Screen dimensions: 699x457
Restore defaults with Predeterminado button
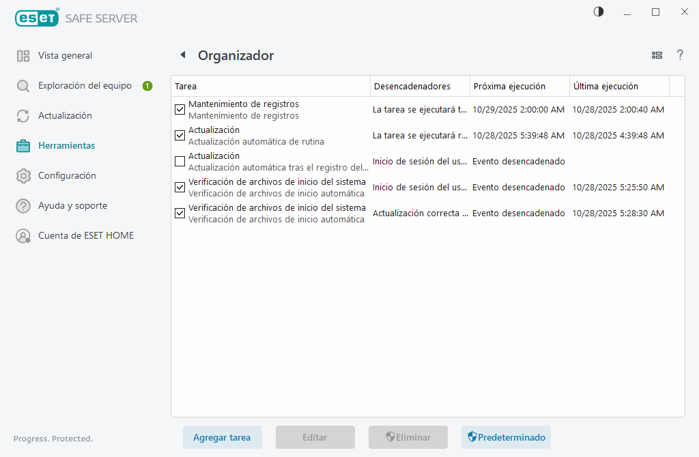[506, 437]
